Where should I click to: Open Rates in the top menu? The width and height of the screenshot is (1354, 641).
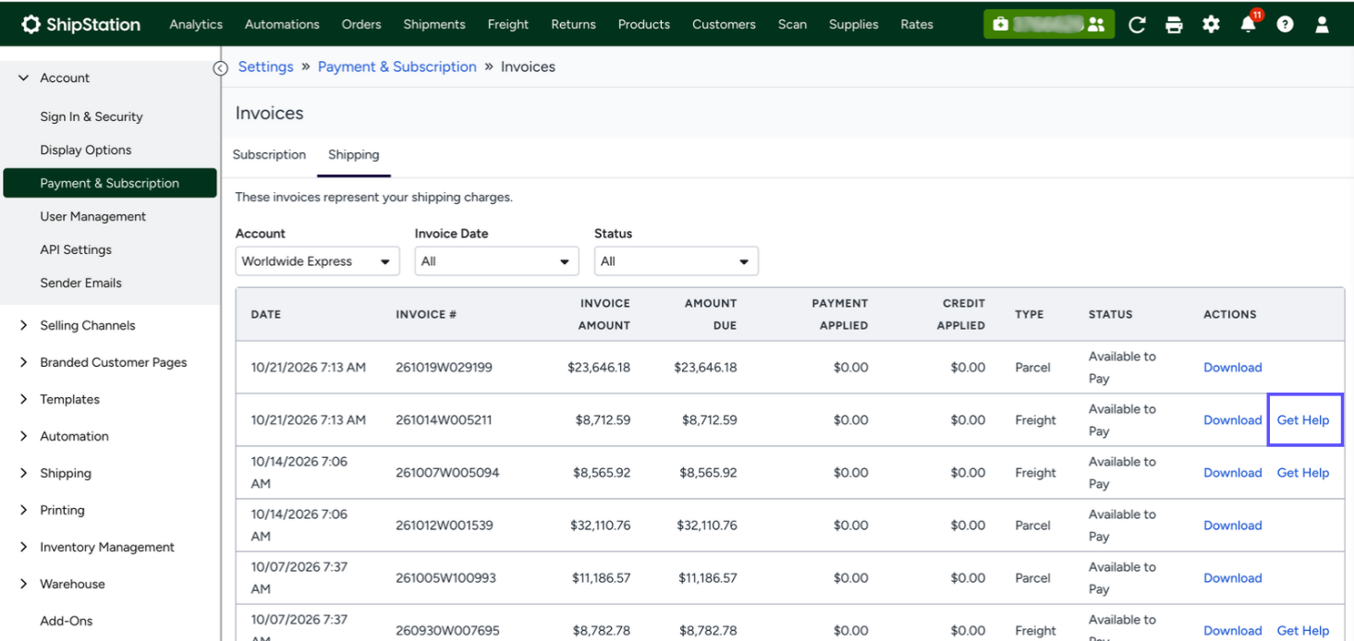(917, 24)
